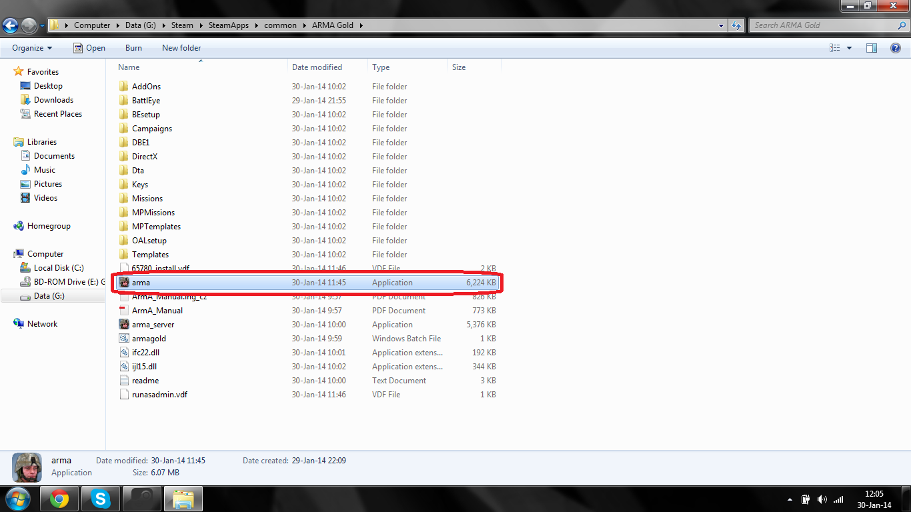This screenshot has width=911, height=512.
Task: Open the Pictures library
Action: tap(48, 184)
